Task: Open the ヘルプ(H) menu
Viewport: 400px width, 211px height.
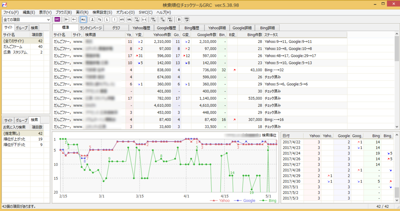Action: pyautogui.click(x=164, y=12)
